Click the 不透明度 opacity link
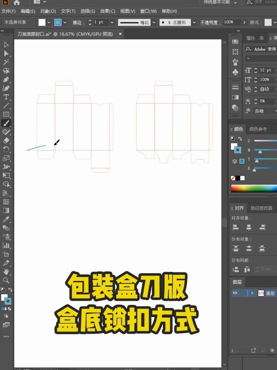The height and width of the screenshot is (370, 277). click(210, 22)
